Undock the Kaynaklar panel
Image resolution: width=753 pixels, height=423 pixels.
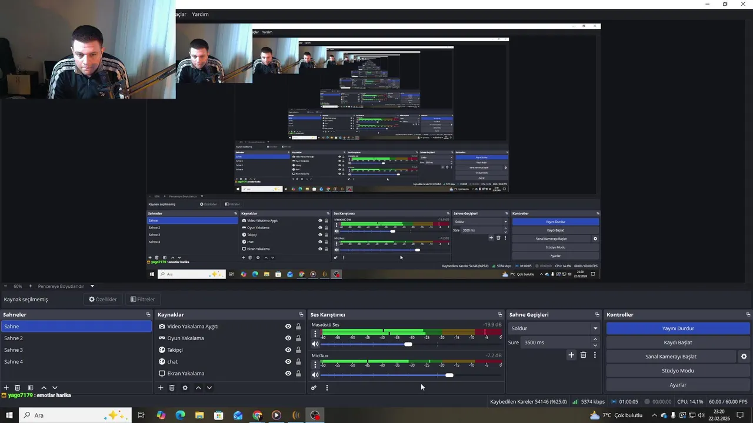[301, 315]
